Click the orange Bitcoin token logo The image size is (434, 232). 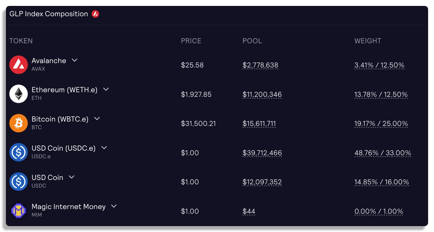tap(18, 123)
